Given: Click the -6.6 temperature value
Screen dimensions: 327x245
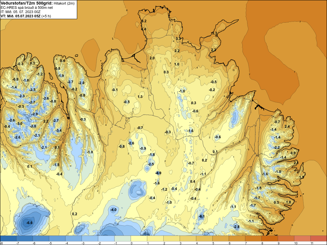Looking at the screenshot, I should (x=29, y=223).
